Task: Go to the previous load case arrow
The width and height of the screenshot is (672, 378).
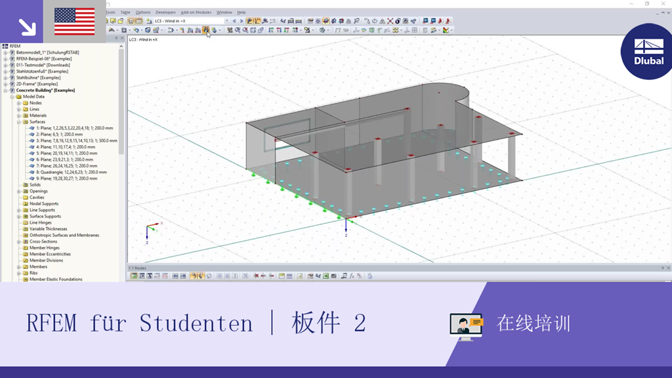Action: coord(234,21)
